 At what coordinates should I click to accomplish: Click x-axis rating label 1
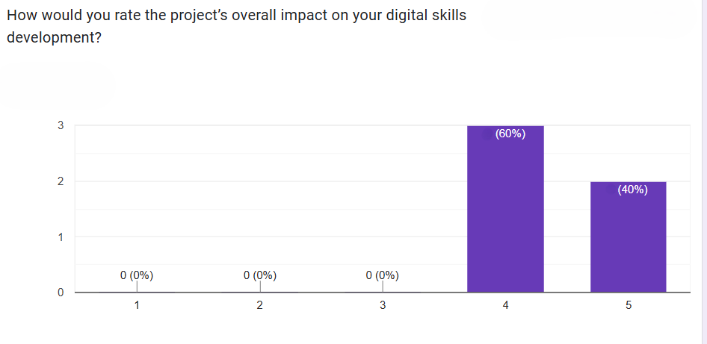(x=137, y=305)
